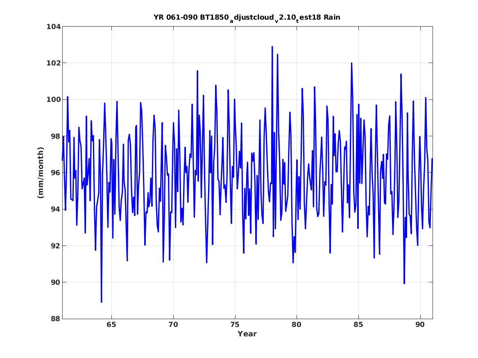Click y-axis tick label 102
Viewport: 478px width, 358px height.
53,63
